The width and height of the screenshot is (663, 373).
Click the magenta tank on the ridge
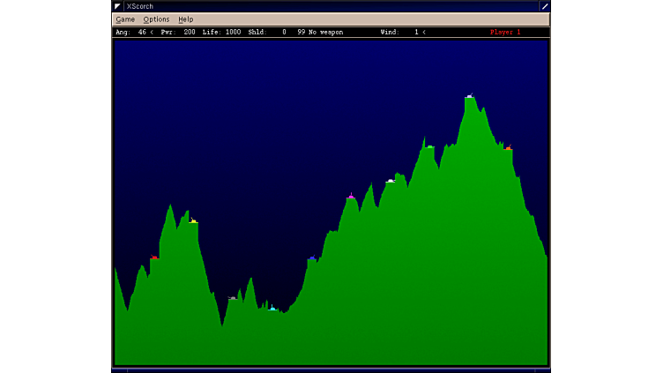click(351, 197)
